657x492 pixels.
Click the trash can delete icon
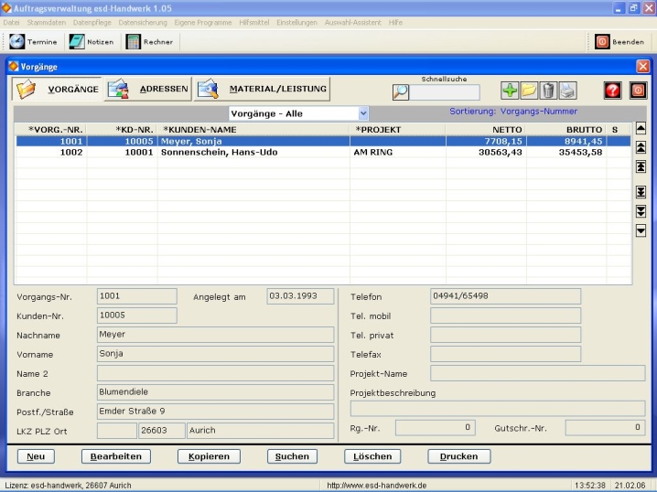pos(547,91)
